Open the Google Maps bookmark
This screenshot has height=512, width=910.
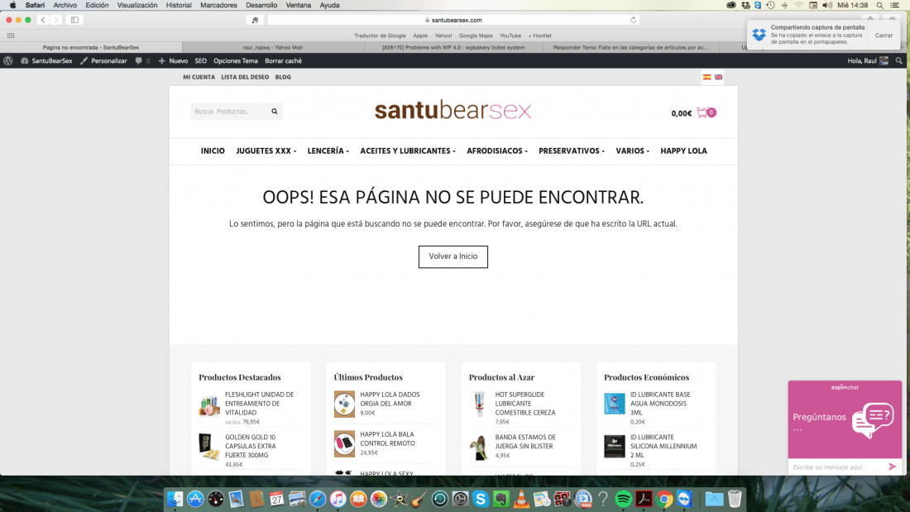point(476,36)
